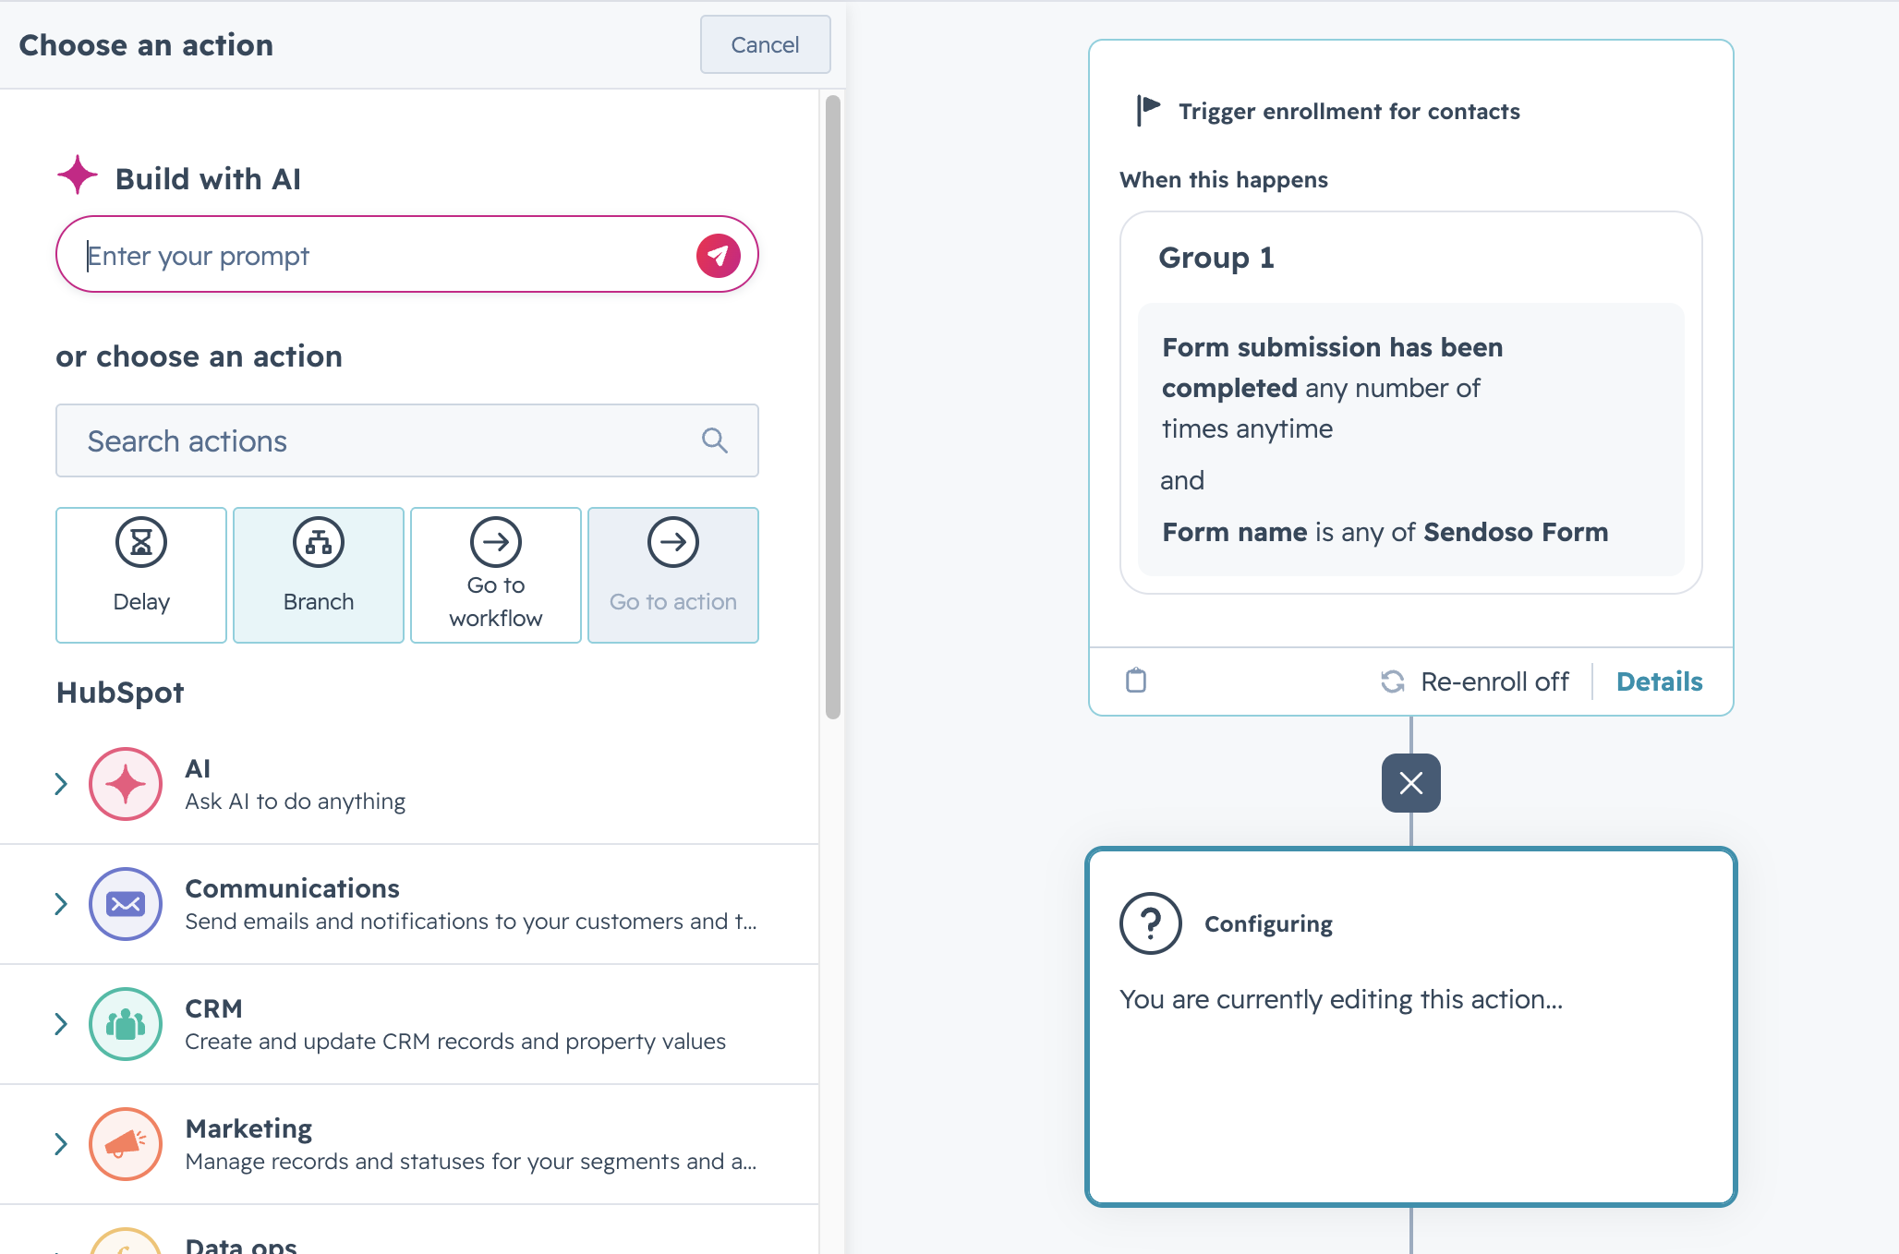The image size is (1899, 1254).
Task: Click into the Search actions box
Action: point(406,440)
